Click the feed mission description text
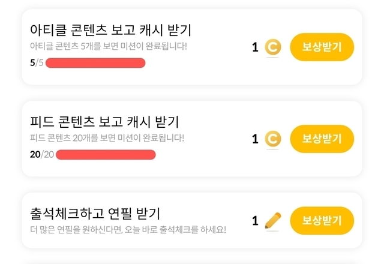This screenshot has width=384, height=264. 107,138
